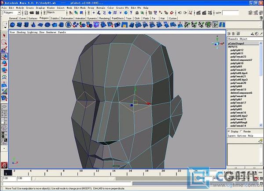Click the Channel Box scroll-down arrow
The height and width of the screenshot is (191, 264).
tap(261, 125)
